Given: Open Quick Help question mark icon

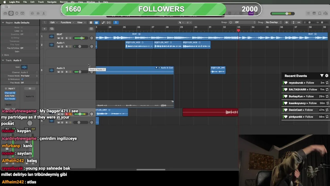Looking at the screenshot, I should click(17, 13).
